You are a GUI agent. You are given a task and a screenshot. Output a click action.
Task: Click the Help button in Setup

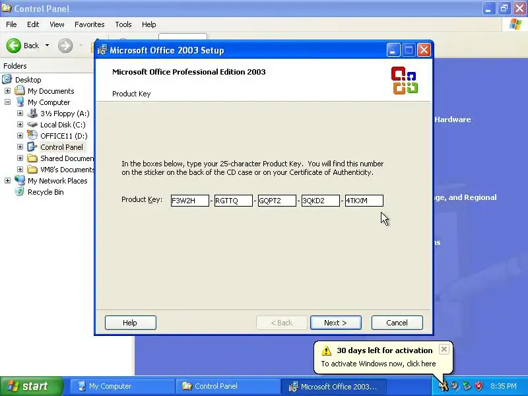[x=130, y=323]
